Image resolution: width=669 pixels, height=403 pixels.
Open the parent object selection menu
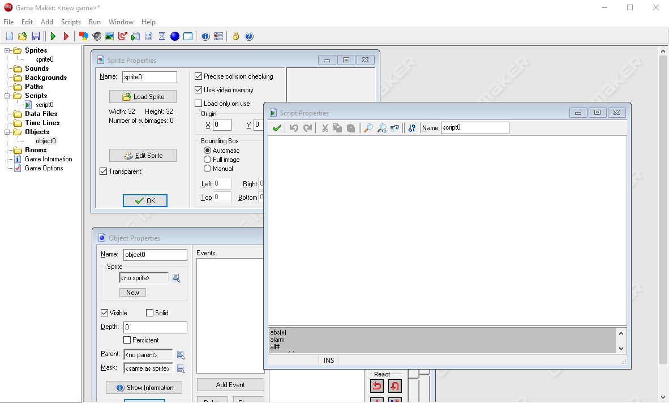pyautogui.click(x=181, y=355)
